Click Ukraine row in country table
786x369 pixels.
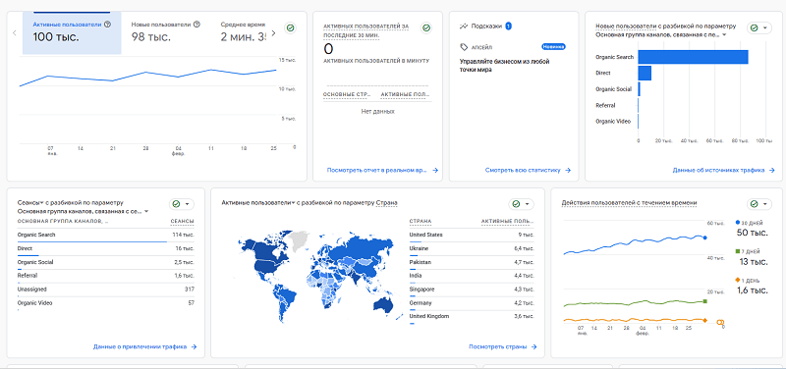pyautogui.click(x=472, y=249)
